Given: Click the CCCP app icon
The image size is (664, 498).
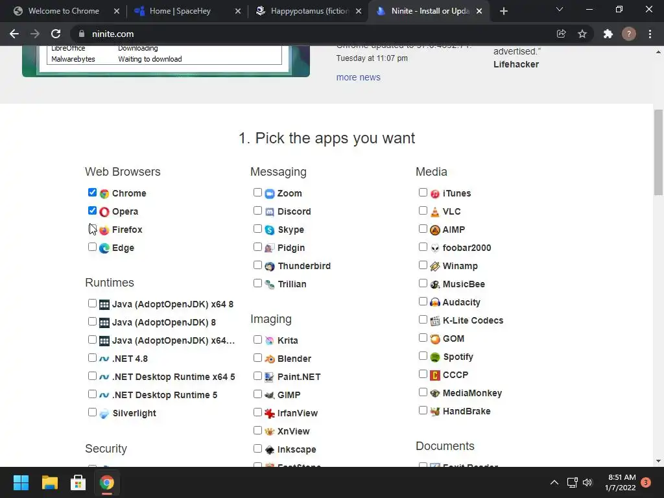Looking at the screenshot, I should click(x=435, y=375).
